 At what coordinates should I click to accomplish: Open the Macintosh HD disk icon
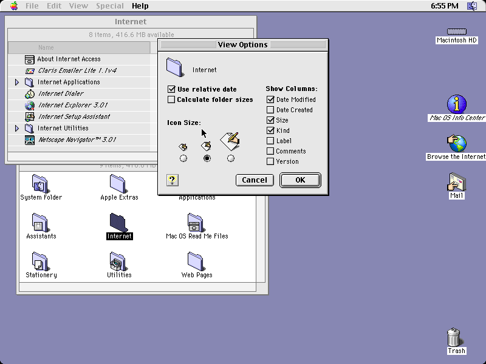click(x=457, y=32)
